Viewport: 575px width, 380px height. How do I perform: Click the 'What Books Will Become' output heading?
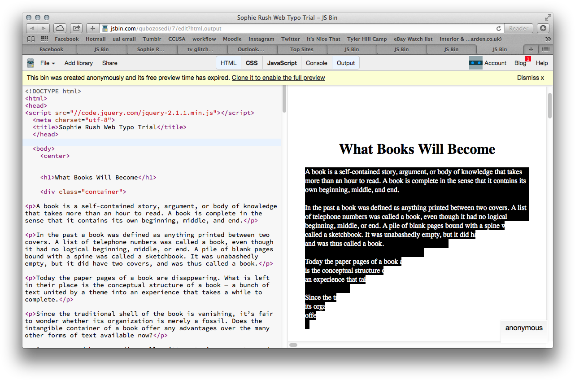pos(417,149)
